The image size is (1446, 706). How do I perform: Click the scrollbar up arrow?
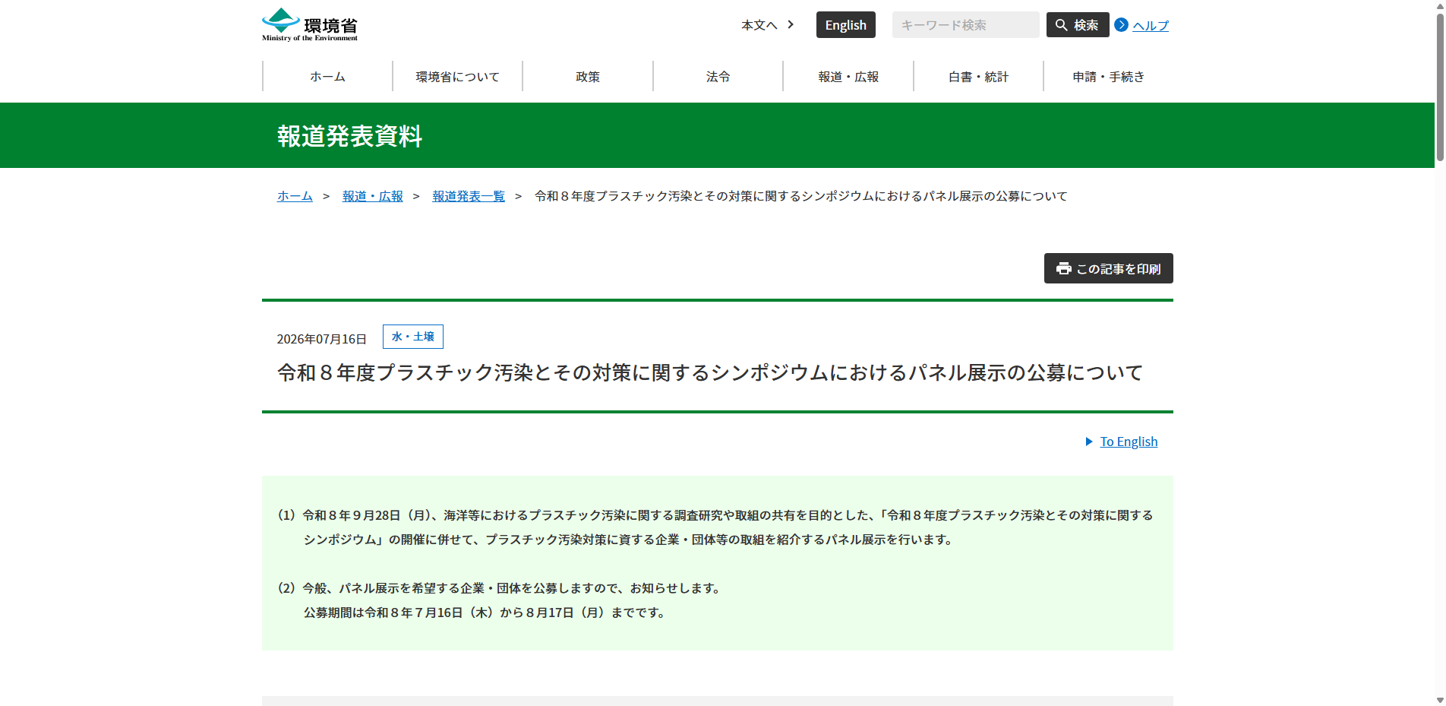point(1440,5)
